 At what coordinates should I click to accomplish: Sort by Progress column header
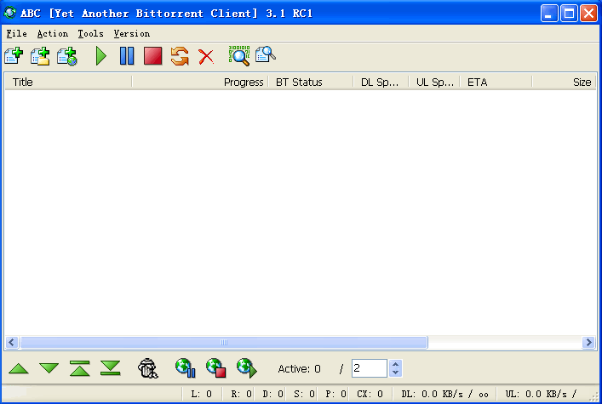(200, 83)
